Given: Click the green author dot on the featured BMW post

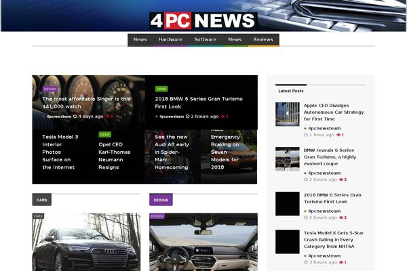Looking at the screenshot, I should coord(157,117).
